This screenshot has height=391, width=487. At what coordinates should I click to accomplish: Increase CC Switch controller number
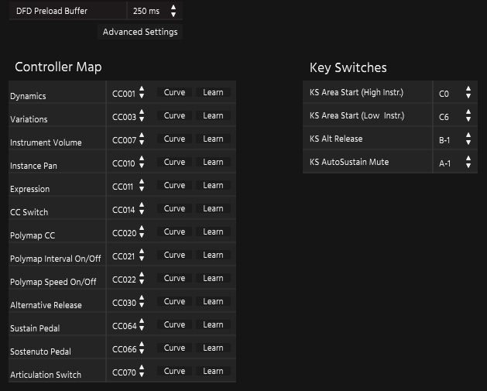coord(142,205)
